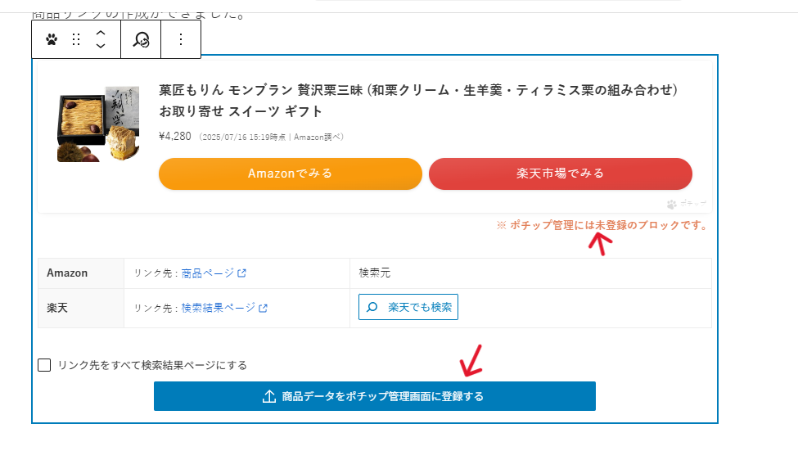Click the Pochipp paw block icon
This screenshot has width=798, height=451.
(x=52, y=40)
